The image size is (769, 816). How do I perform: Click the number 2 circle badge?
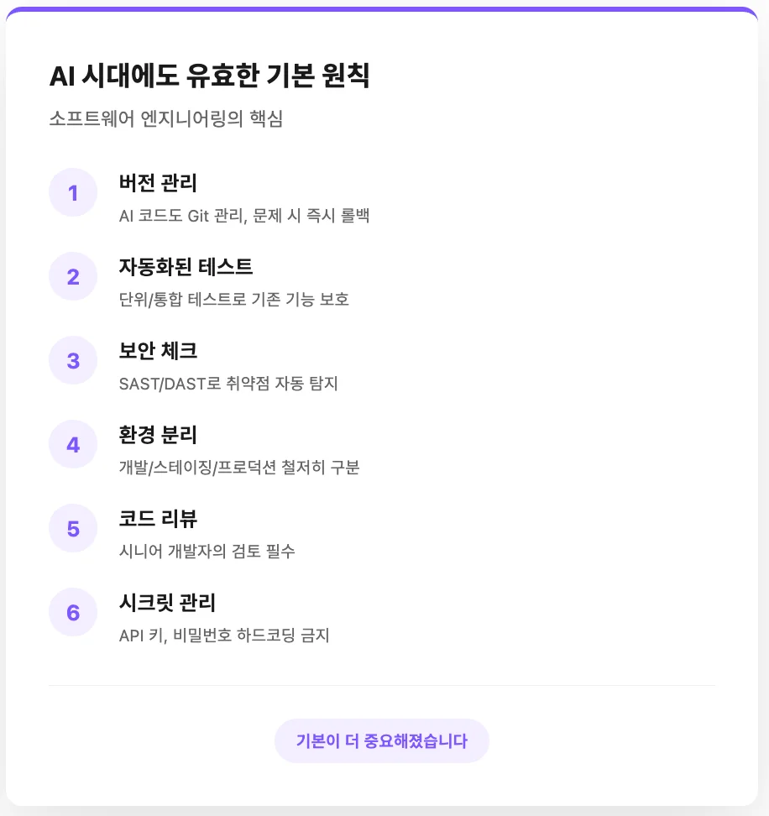(x=73, y=277)
